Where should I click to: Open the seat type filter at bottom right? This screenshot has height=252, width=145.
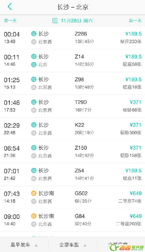[121, 245]
